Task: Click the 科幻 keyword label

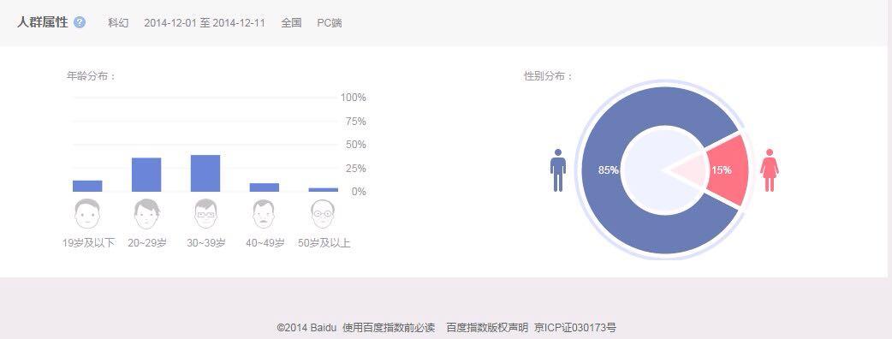Action: click(x=118, y=23)
